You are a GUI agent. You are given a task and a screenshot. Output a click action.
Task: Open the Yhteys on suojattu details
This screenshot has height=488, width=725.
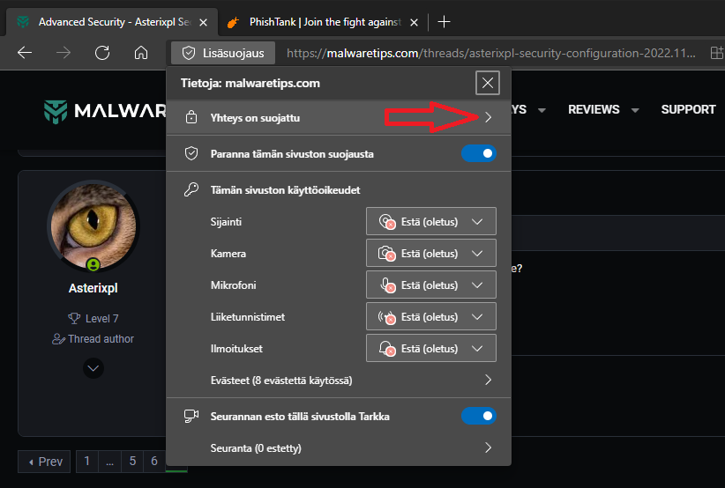339,118
